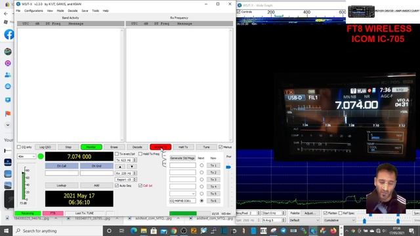Uncheck the Auto Seq checkbox

pyautogui.click(x=117, y=186)
